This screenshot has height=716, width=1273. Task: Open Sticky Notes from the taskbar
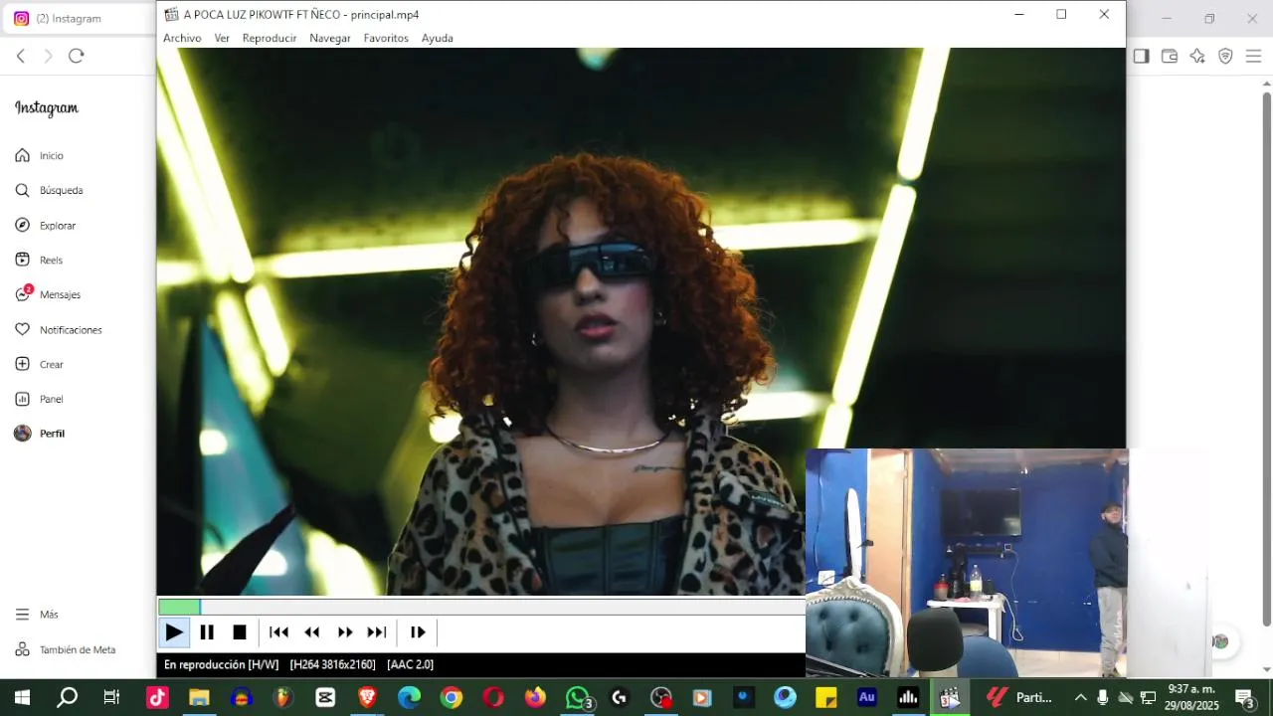(x=825, y=698)
